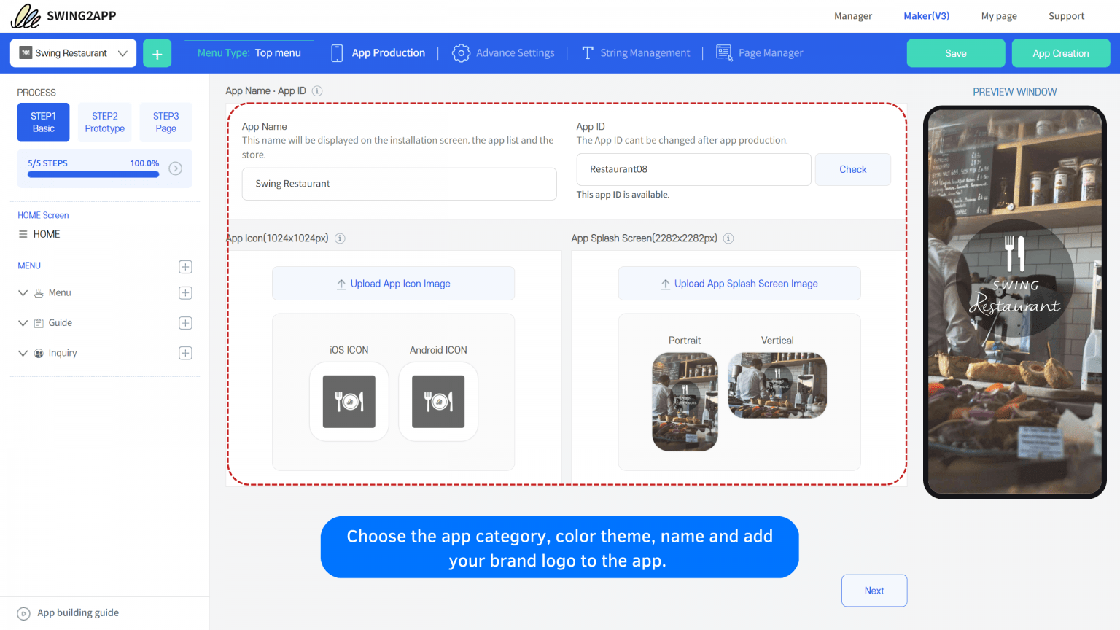Click the steps progress bar
This screenshot has height=630, width=1120.
(93, 174)
